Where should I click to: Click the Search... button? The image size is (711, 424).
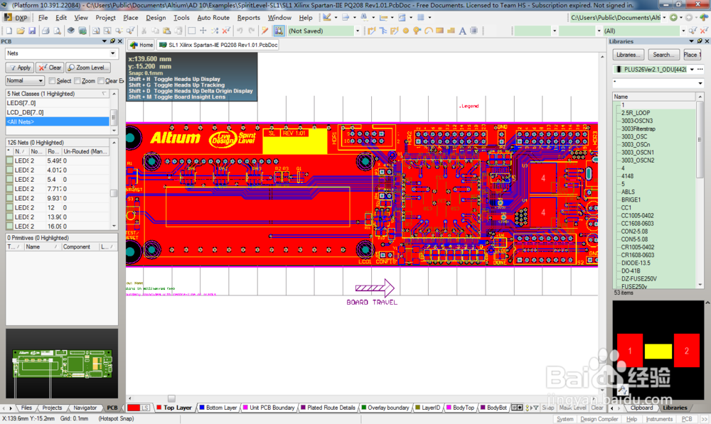(x=663, y=55)
